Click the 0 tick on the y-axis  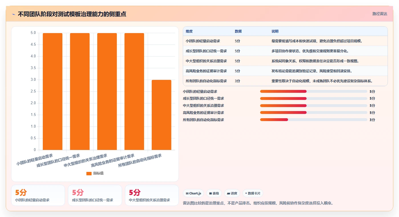click(35, 150)
